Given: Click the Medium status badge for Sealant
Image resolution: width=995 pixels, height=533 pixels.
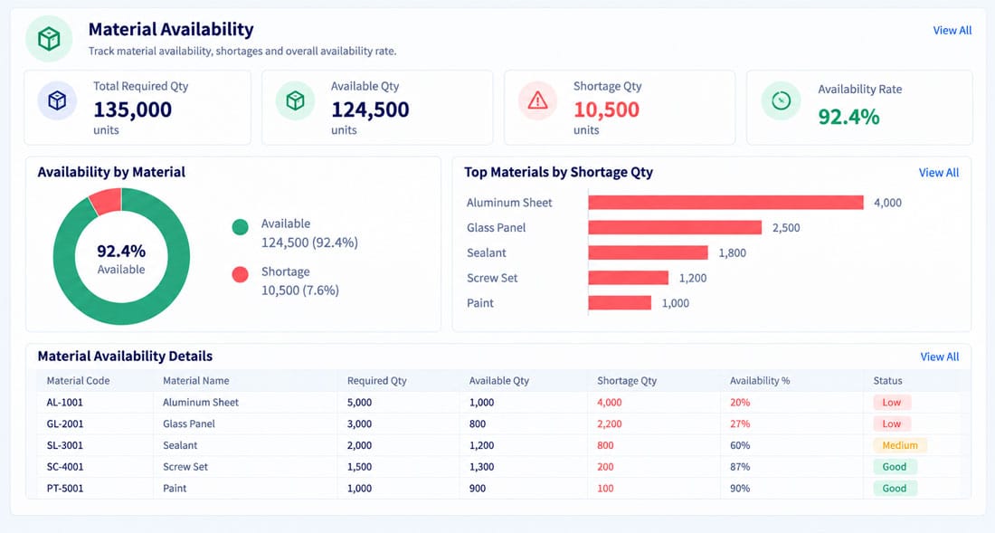Looking at the screenshot, I should [x=900, y=445].
